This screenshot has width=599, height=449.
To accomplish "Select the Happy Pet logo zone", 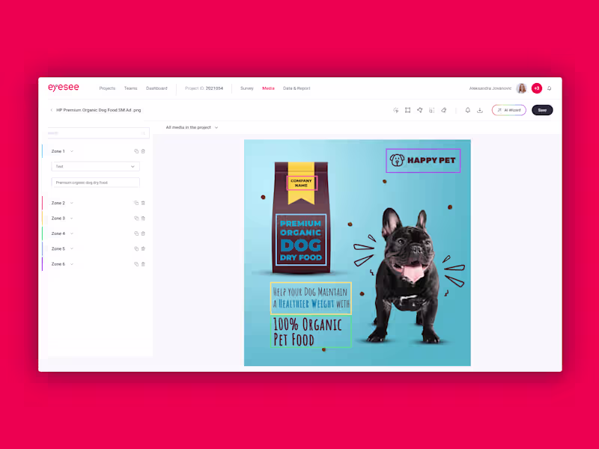I will point(423,161).
